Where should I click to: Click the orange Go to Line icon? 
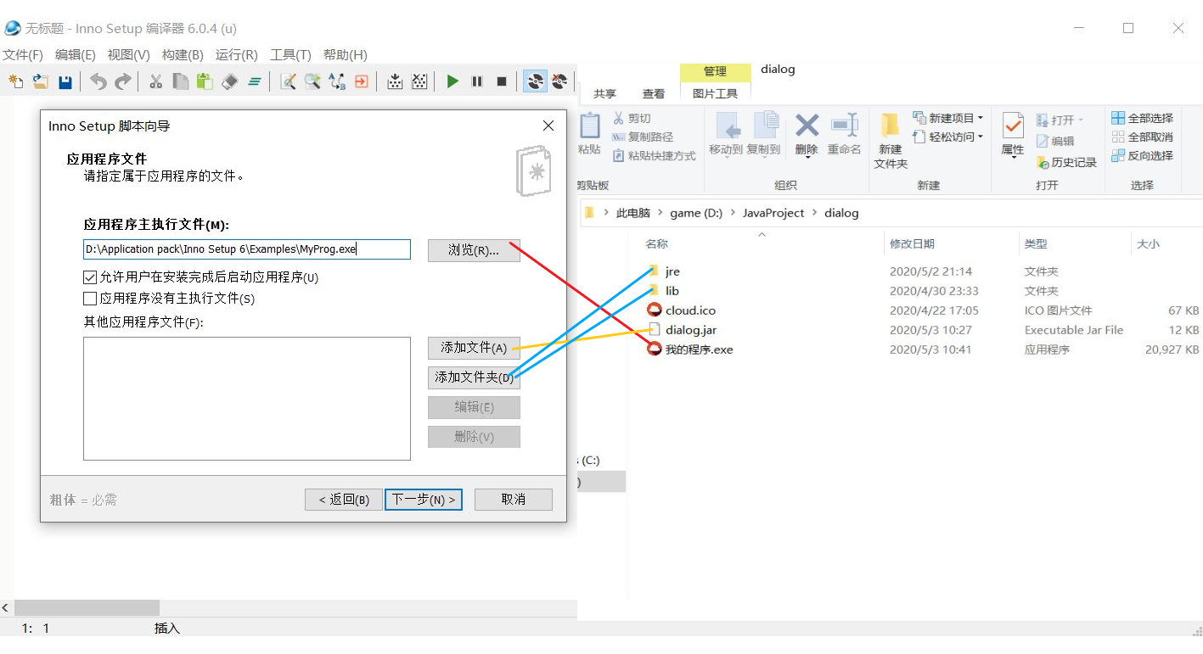(x=362, y=81)
